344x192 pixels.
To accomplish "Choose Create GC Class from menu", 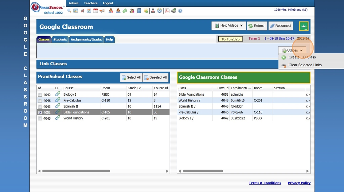I will (302, 57).
